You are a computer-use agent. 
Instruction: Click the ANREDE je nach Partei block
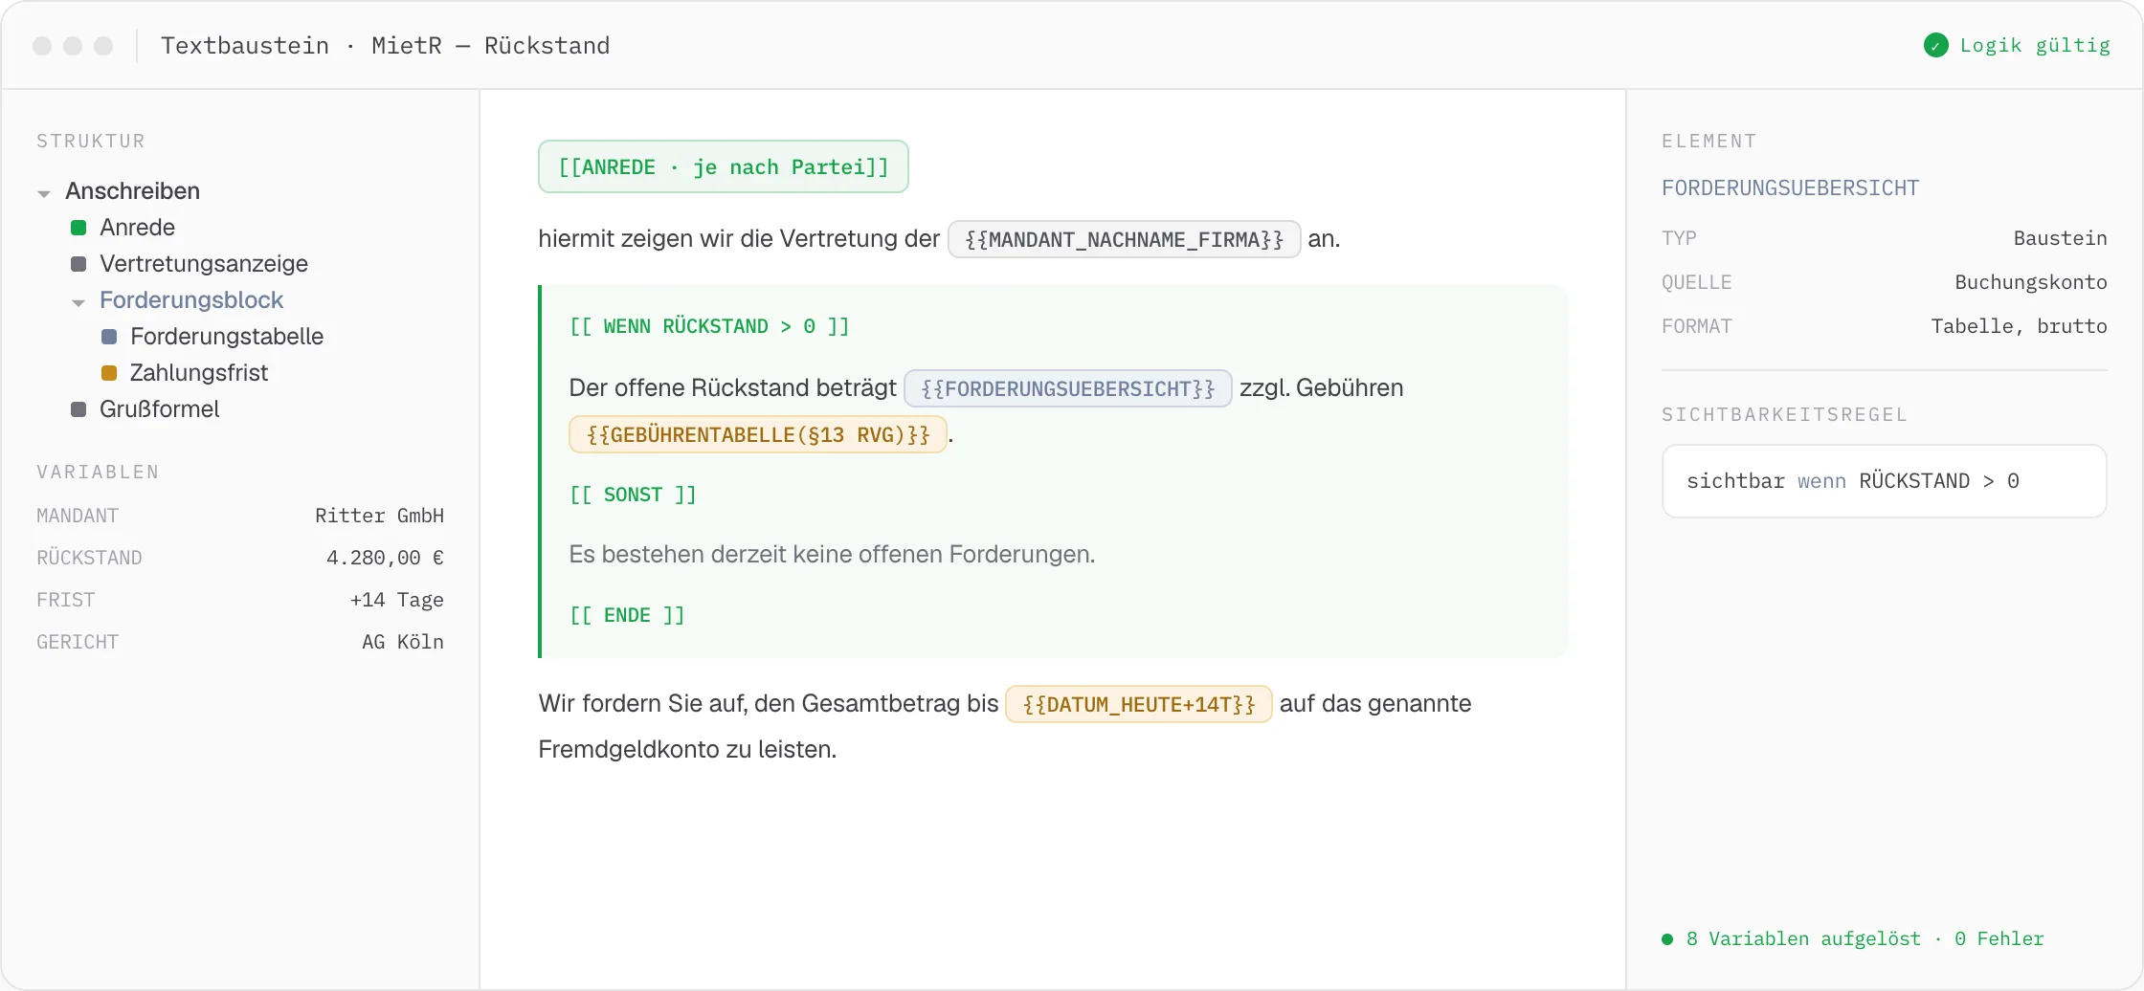point(724,167)
